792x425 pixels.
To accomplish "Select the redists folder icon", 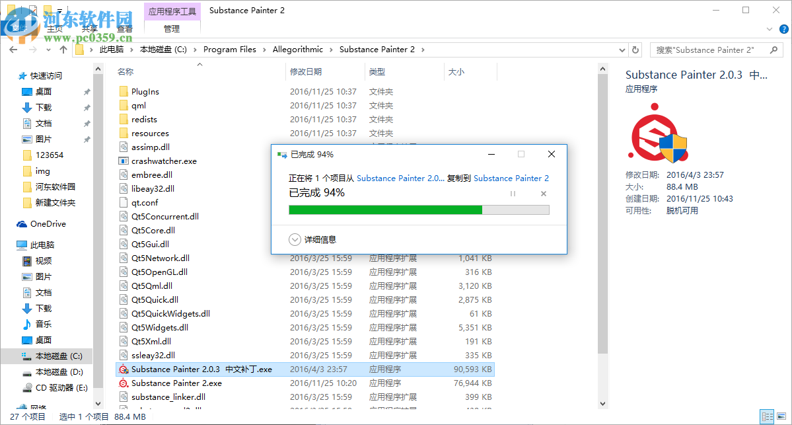I will click(124, 119).
